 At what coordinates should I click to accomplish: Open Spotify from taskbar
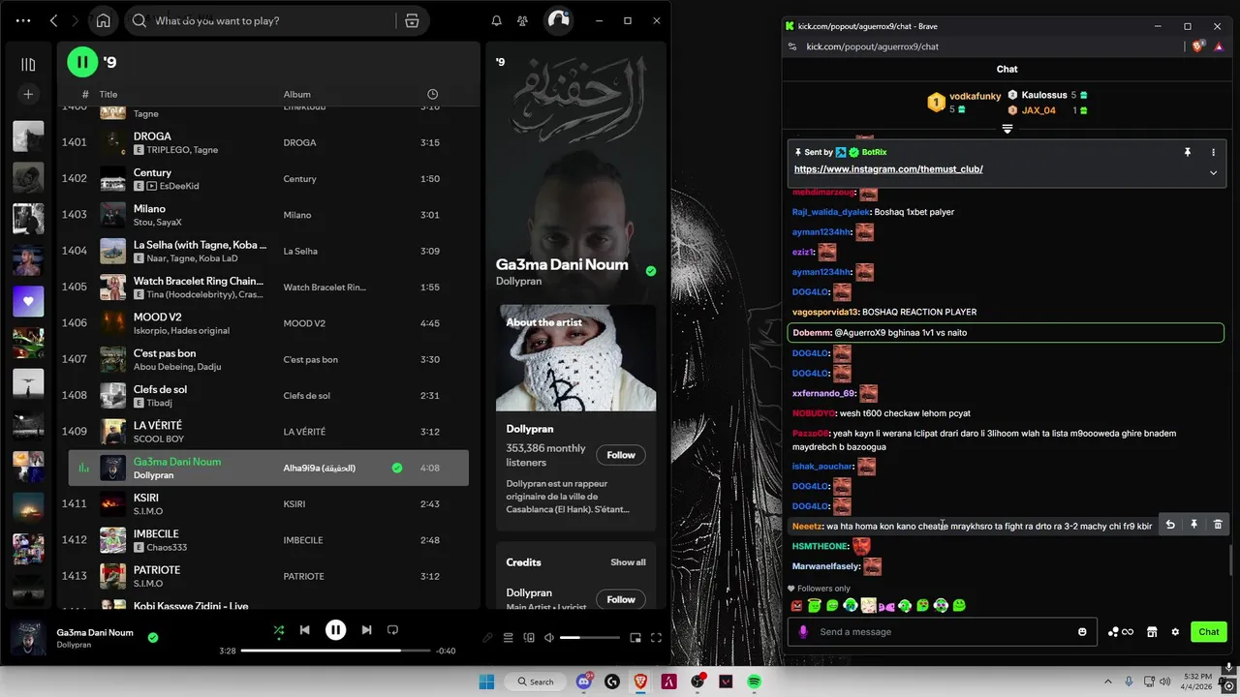pyautogui.click(x=754, y=682)
